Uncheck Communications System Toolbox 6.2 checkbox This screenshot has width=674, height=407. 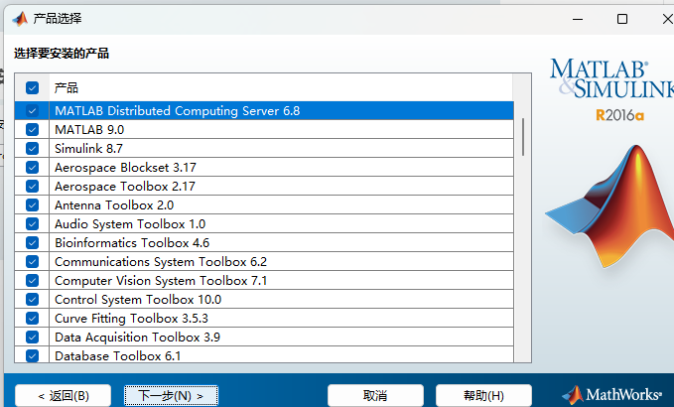pos(32,262)
